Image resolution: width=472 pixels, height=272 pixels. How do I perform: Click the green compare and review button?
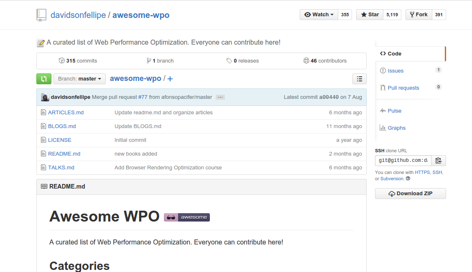click(44, 79)
